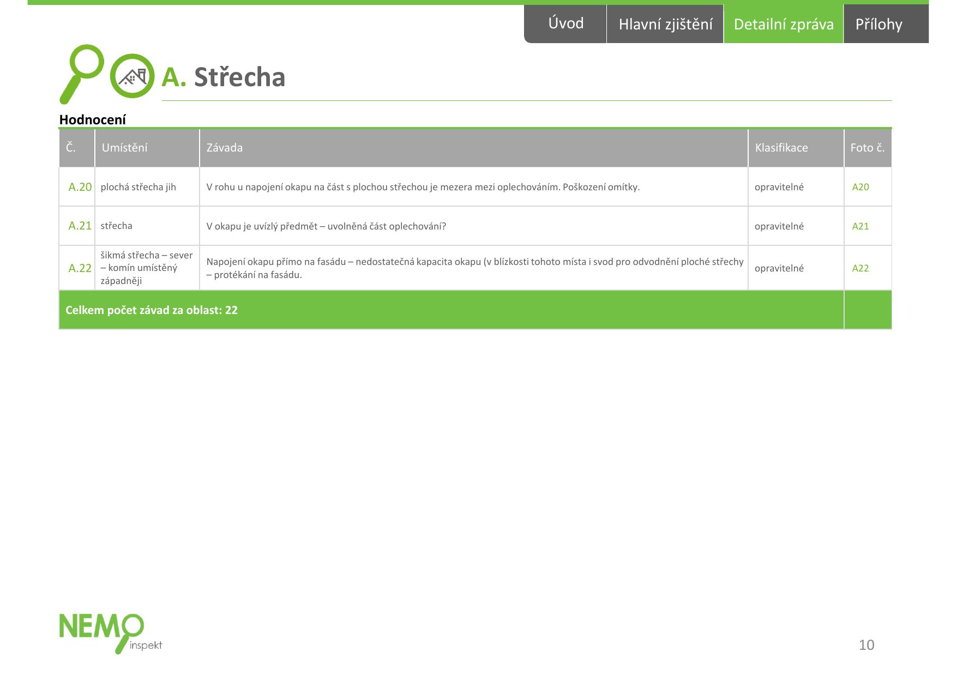Viewport: 957px width, 676px height.
Task: Click the 'A. Střecha' section title
Action: click(224, 77)
